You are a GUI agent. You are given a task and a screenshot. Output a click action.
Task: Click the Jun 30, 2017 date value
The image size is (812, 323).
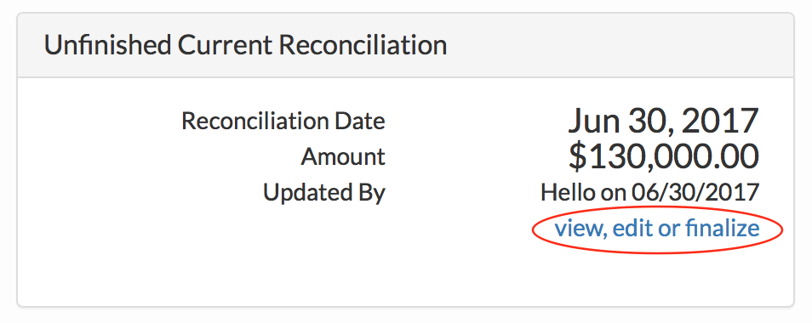(x=663, y=121)
